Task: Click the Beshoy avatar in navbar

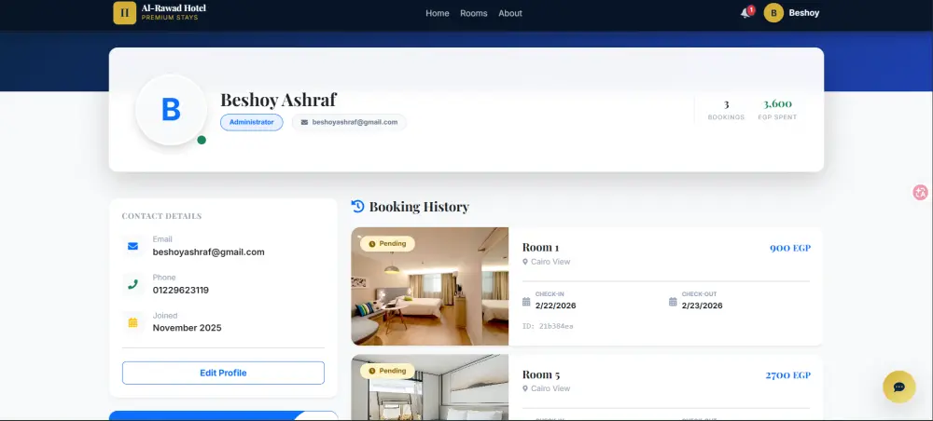Action: [773, 12]
